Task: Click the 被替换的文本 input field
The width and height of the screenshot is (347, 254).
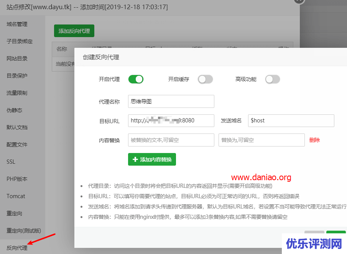Action: [x=171, y=140]
